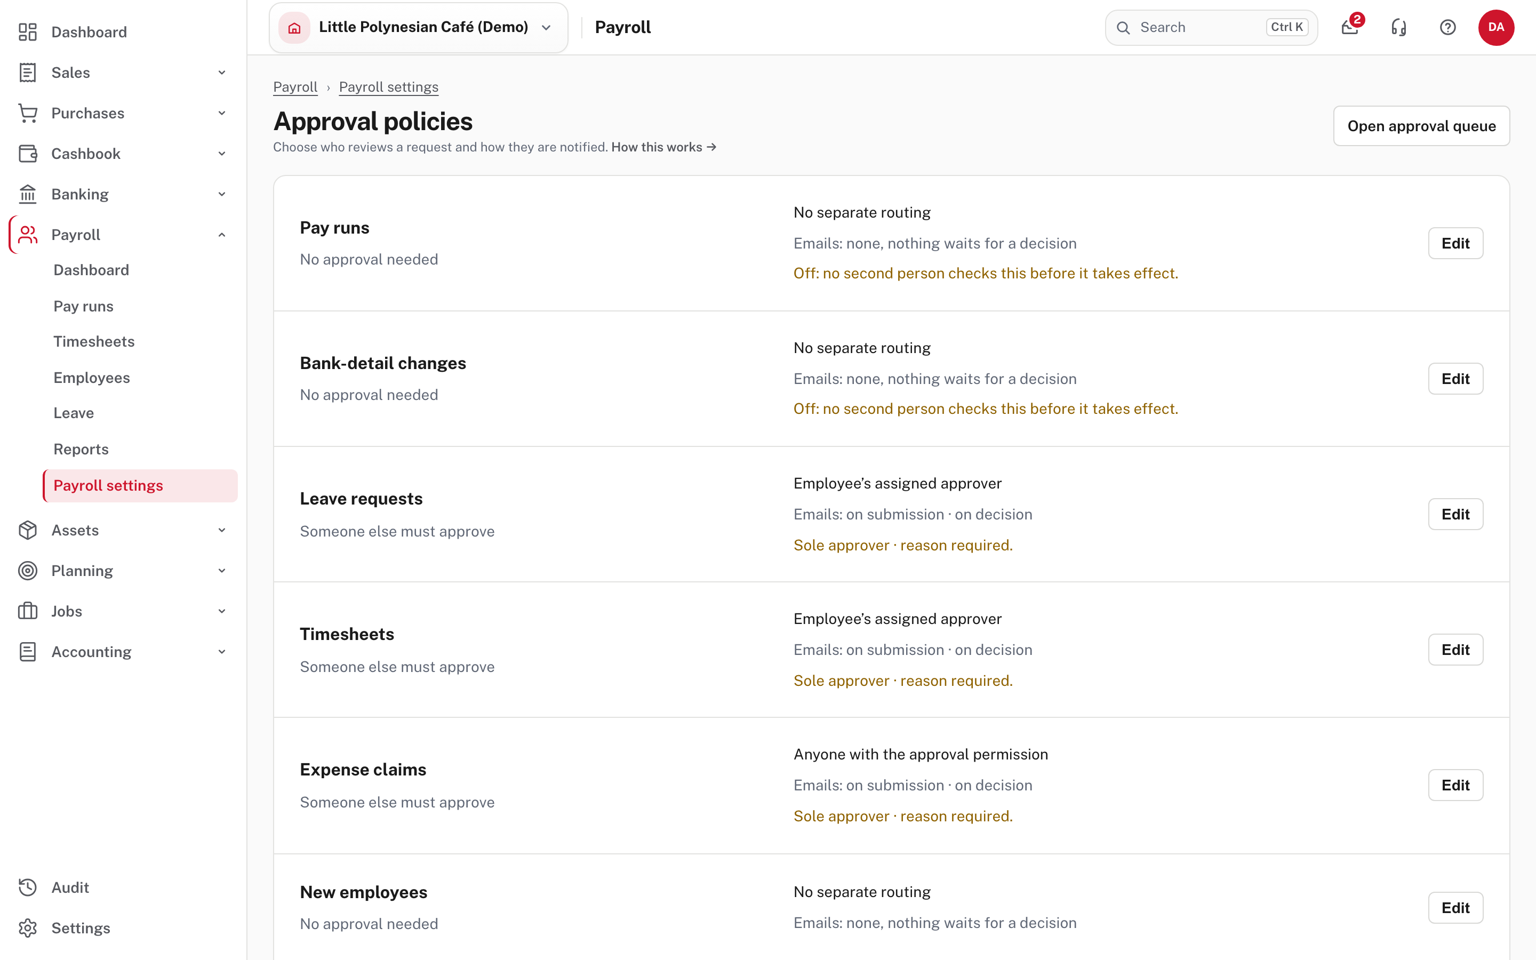Edit the Leave requests policy

pos(1455,514)
